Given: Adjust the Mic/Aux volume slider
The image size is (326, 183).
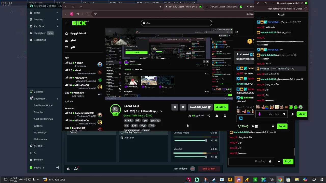Looking at the screenshot, I should tap(190, 157).
